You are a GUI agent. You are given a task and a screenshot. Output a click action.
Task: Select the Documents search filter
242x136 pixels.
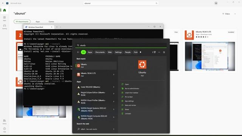100,52
